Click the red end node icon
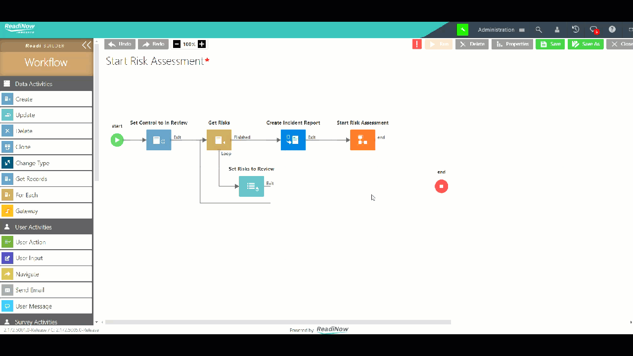Image resolution: width=633 pixels, height=356 pixels. [x=441, y=186]
